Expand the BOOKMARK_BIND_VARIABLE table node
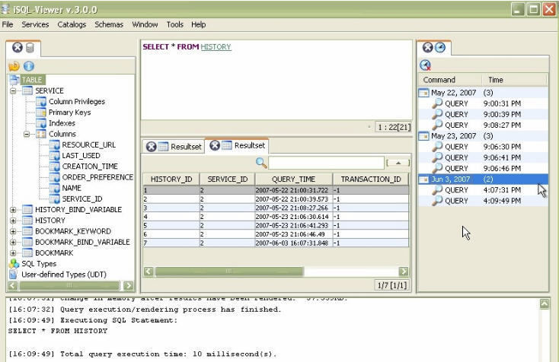Screen dimensions: 559x362 13,243
